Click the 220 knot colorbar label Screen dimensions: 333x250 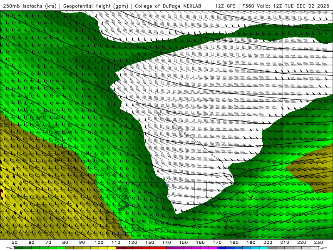(x=301, y=242)
